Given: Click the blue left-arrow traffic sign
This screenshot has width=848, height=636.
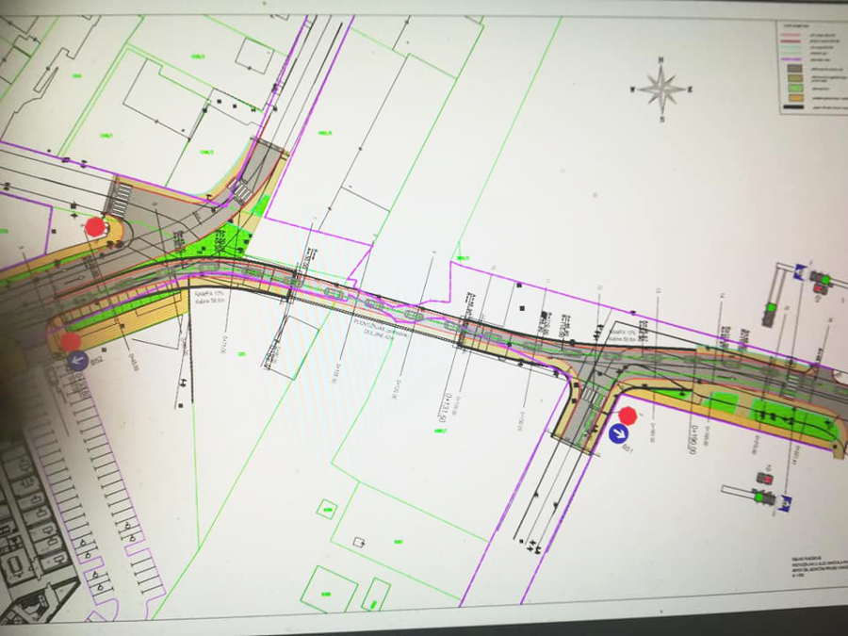Looking at the screenshot, I should pos(78,360).
